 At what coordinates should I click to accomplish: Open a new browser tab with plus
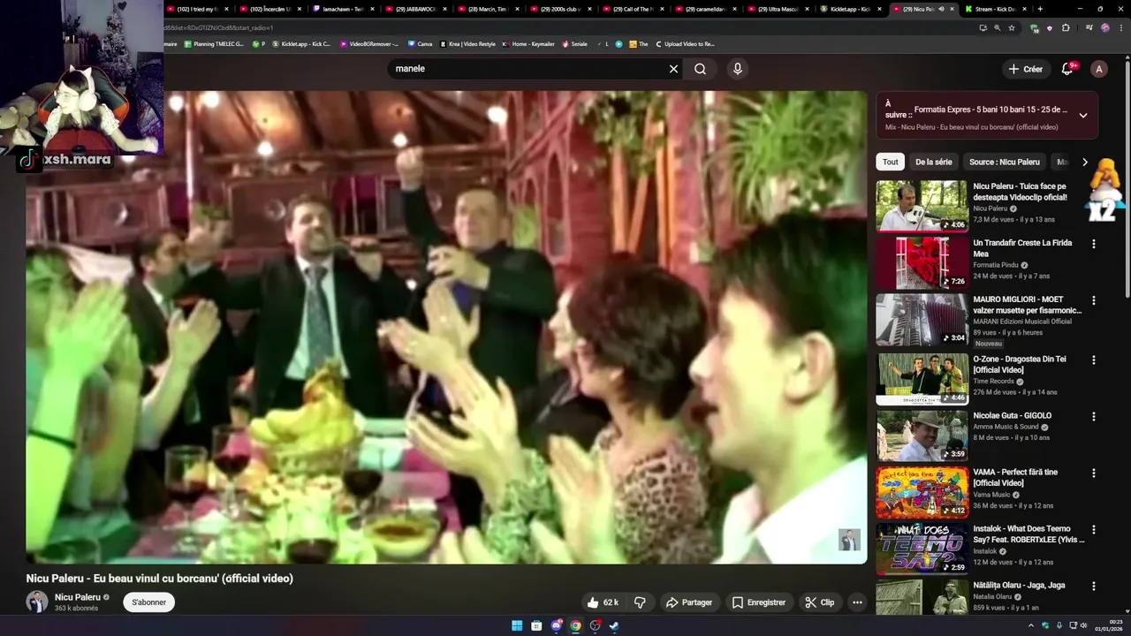(x=1040, y=9)
